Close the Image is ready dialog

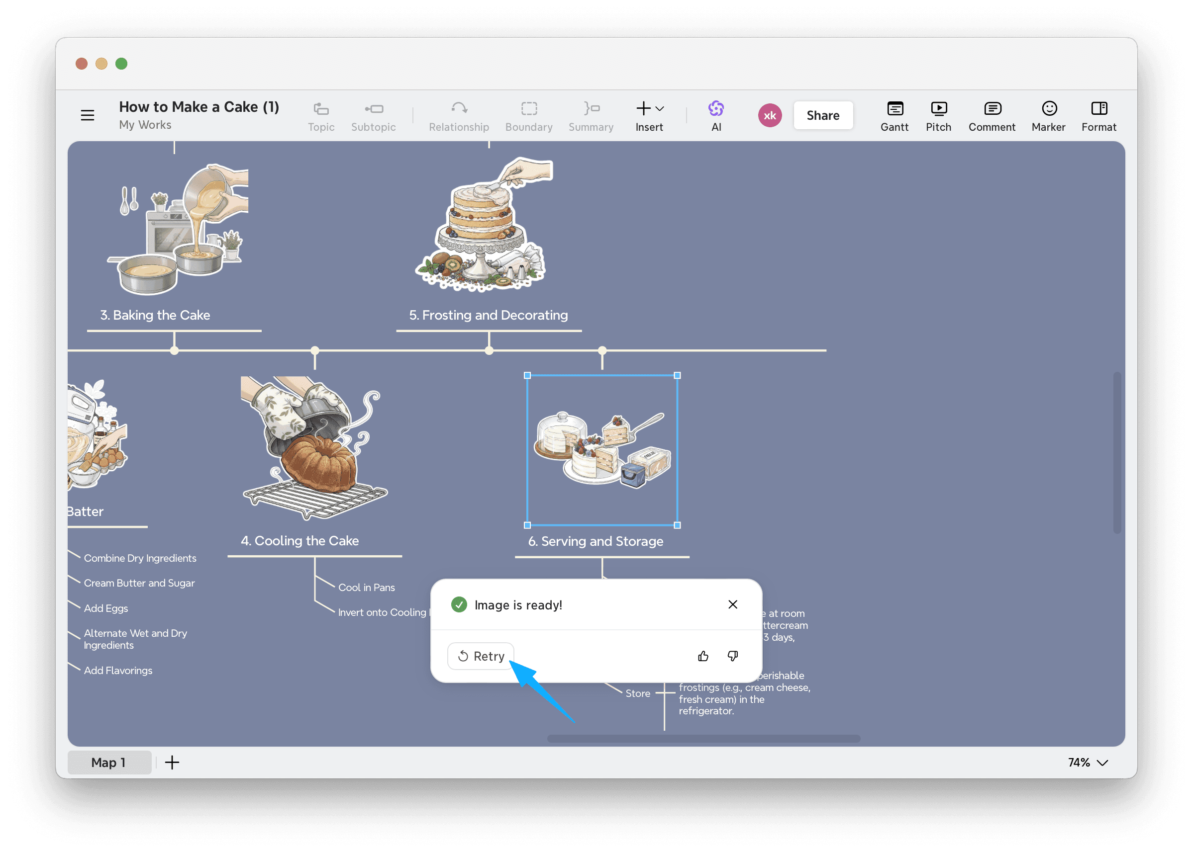(732, 604)
